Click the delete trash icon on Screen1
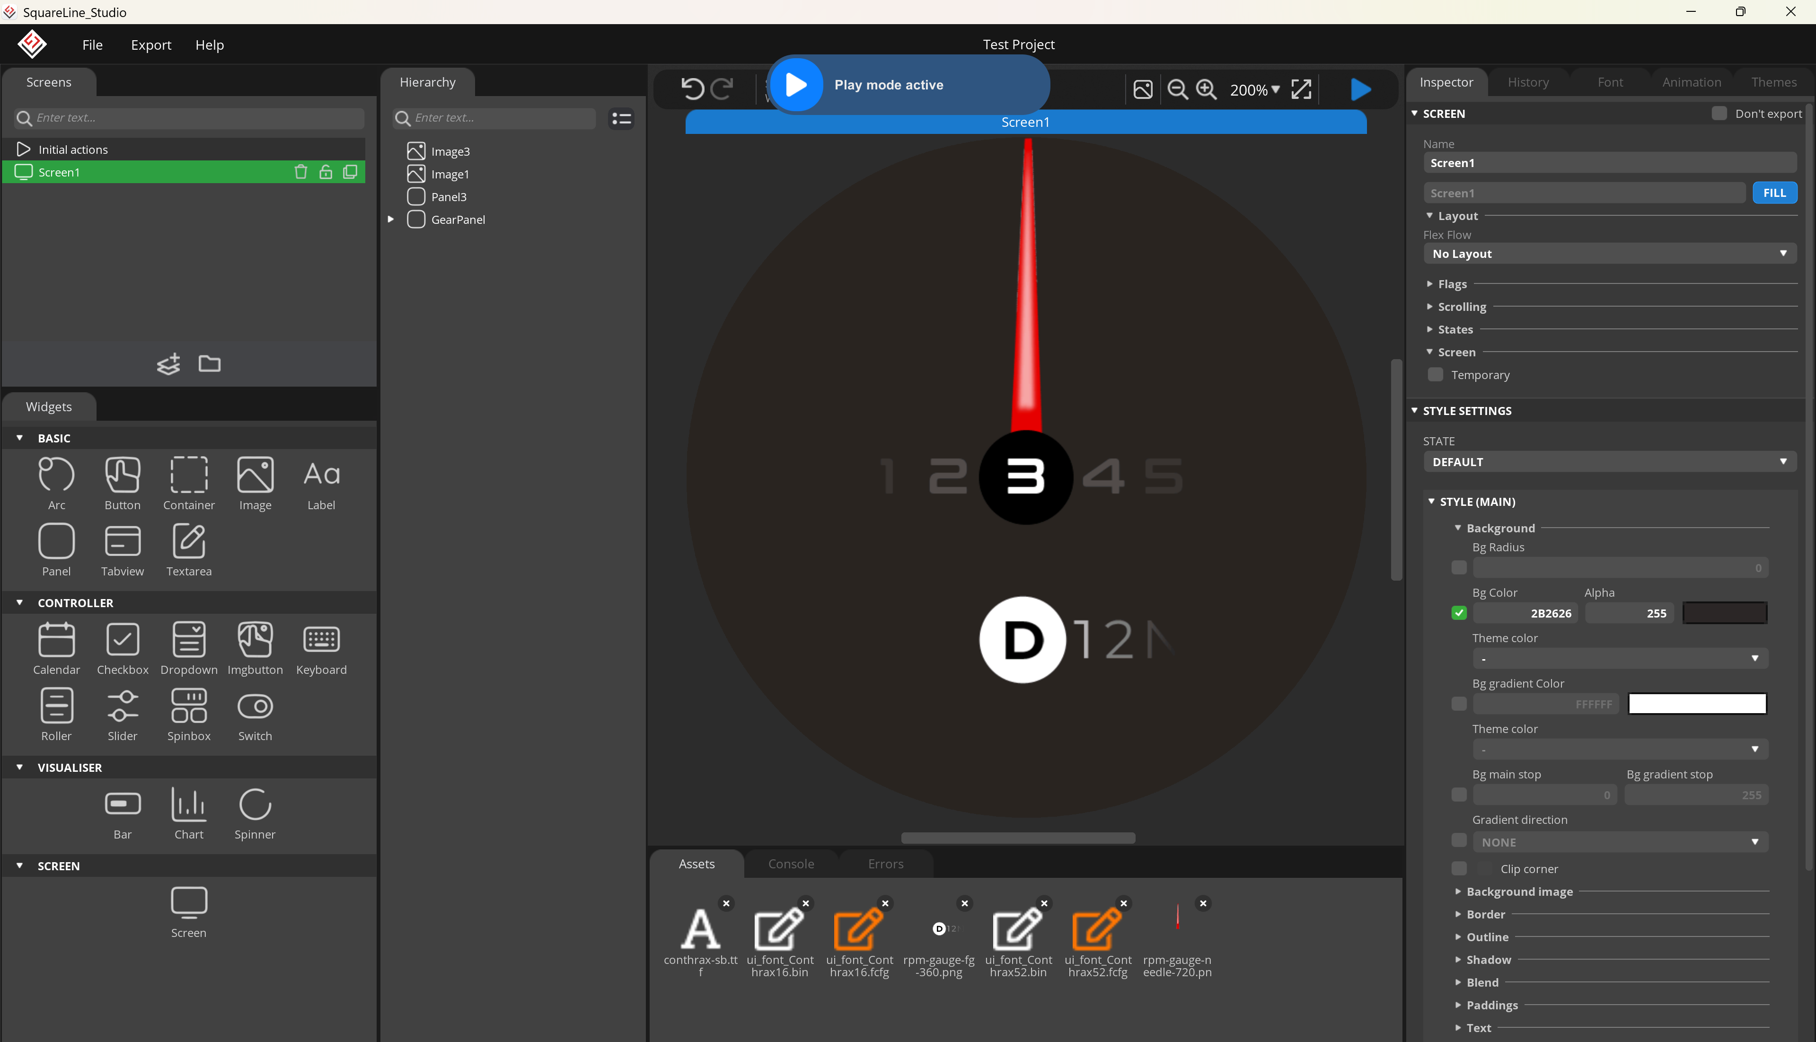This screenshot has height=1042, width=1816. pyautogui.click(x=300, y=172)
